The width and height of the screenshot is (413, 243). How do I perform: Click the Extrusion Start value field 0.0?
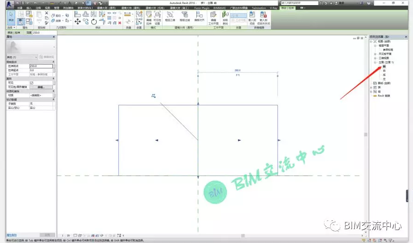(41, 70)
